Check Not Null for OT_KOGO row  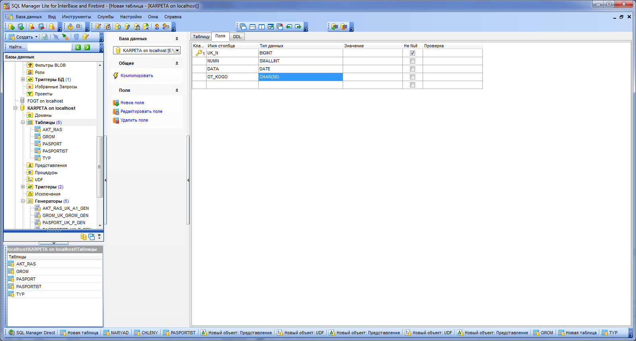tap(412, 77)
